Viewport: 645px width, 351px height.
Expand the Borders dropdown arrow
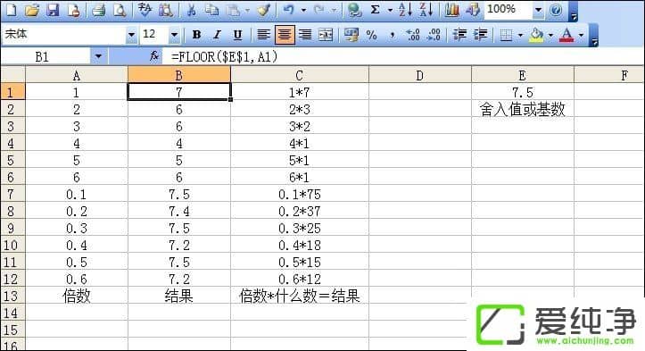pyautogui.click(x=520, y=35)
